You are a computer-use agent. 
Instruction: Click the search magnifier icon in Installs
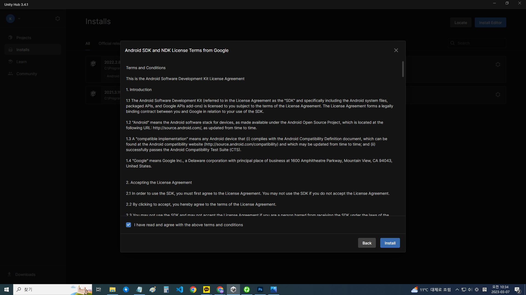(x=453, y=43)
